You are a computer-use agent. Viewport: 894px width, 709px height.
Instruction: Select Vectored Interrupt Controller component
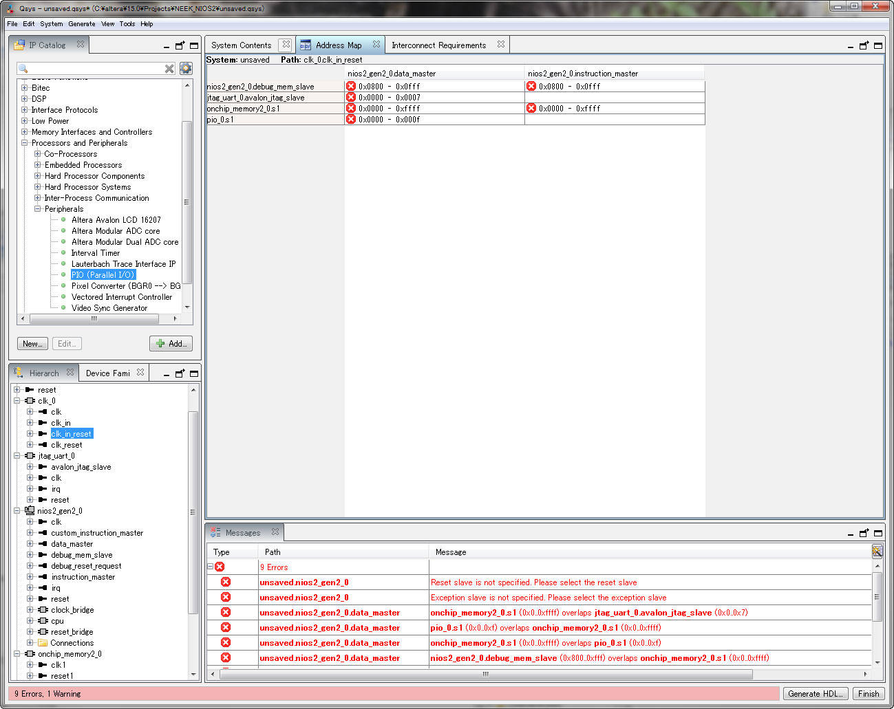point(122,297)
